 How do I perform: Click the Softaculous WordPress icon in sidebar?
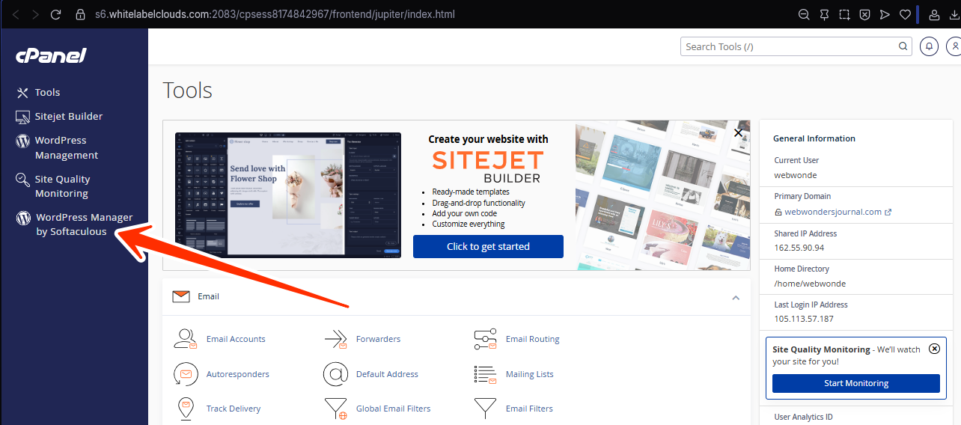(23, 218)
